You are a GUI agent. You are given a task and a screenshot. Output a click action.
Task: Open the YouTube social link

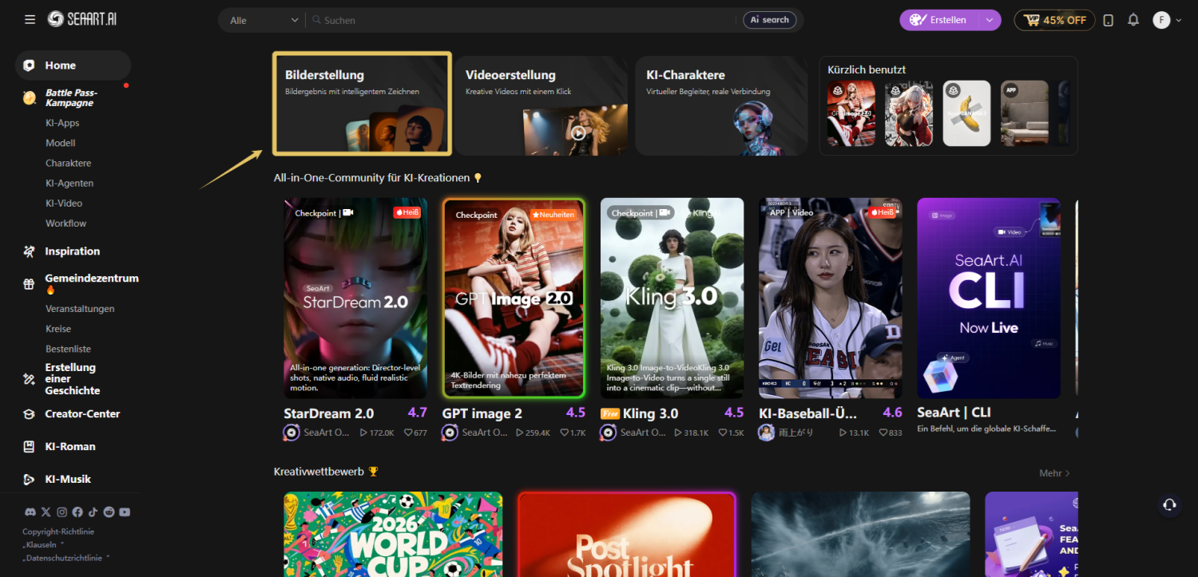(x=125, y=512)
